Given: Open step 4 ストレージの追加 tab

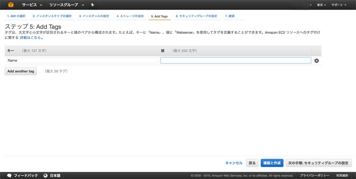Looking at the screenshot, I should coord(130,16).
